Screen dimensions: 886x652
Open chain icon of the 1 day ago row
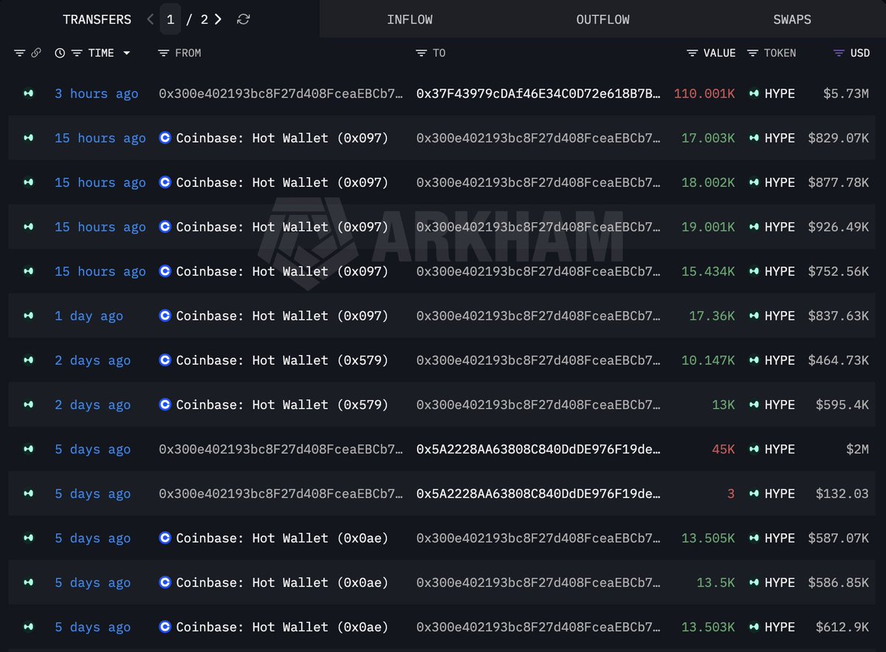28,316
